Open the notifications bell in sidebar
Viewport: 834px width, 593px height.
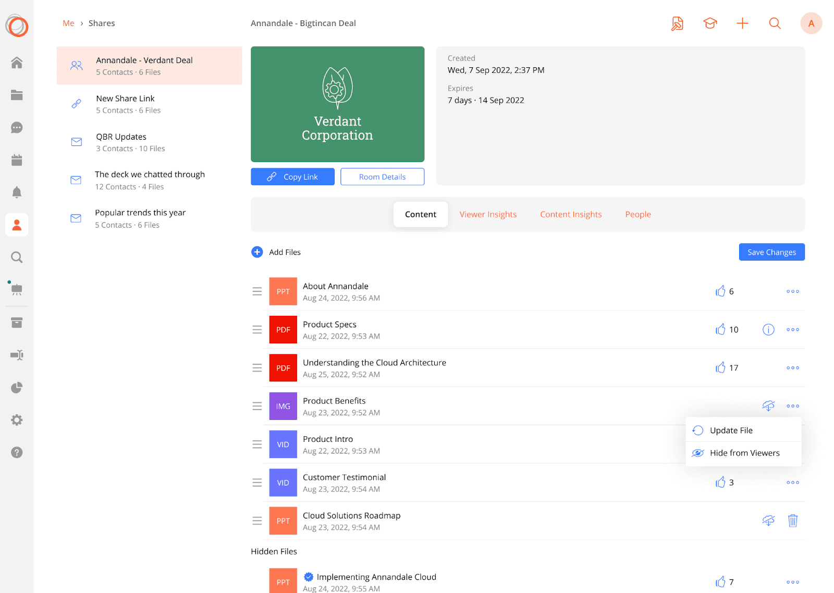[x=17, y=192]
